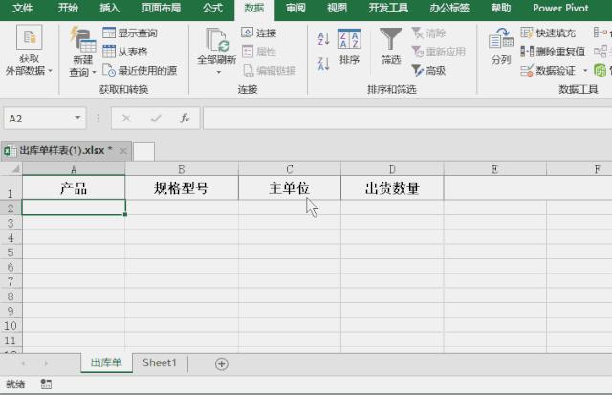
Task: Expand the New Query dropdown arrow
Action: [94, 72]
